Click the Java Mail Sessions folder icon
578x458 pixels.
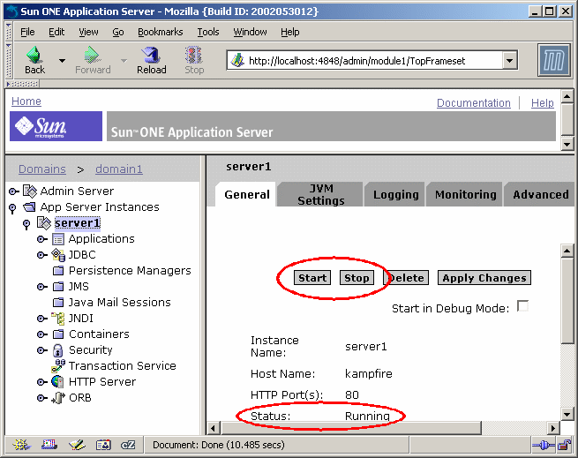(58, 303)
